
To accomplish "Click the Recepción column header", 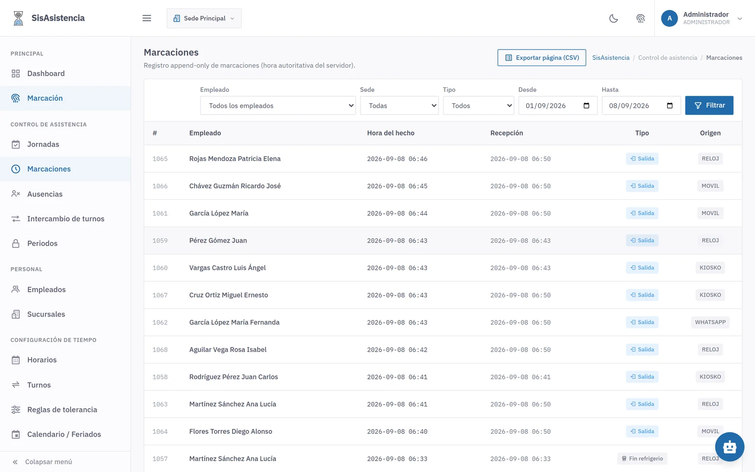I will pos(506,133).
